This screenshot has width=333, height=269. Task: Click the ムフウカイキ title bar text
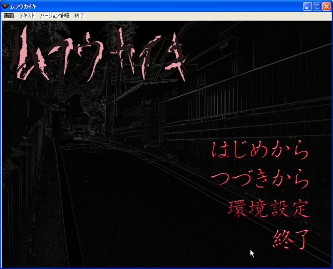point(23,7)
